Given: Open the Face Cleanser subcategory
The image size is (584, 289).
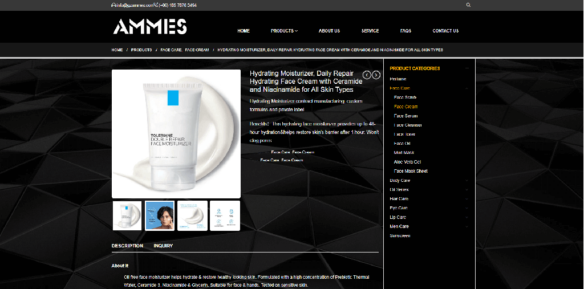Looking at the screenshot, I should [x=408, y=125].
